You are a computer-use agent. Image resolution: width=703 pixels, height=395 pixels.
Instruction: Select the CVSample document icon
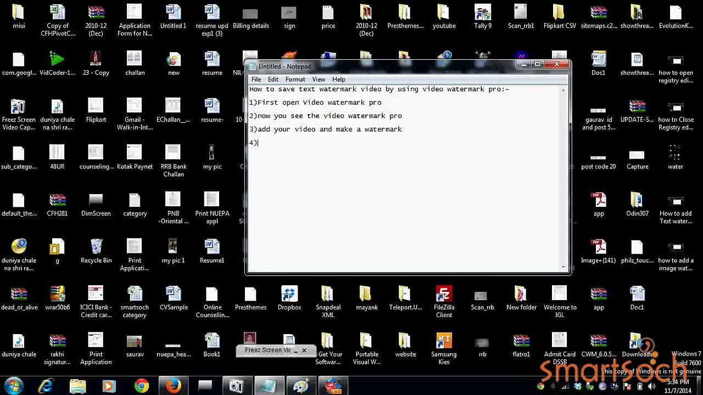174,298
